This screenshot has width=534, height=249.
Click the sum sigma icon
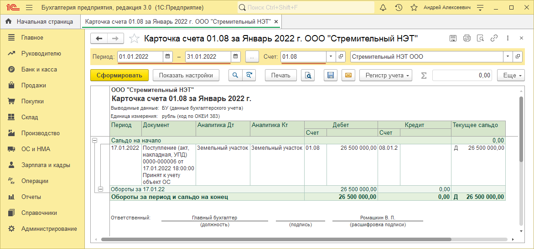423,75
